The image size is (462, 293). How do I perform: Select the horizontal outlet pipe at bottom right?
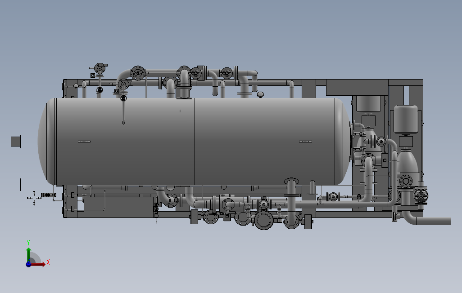point(433,221)
